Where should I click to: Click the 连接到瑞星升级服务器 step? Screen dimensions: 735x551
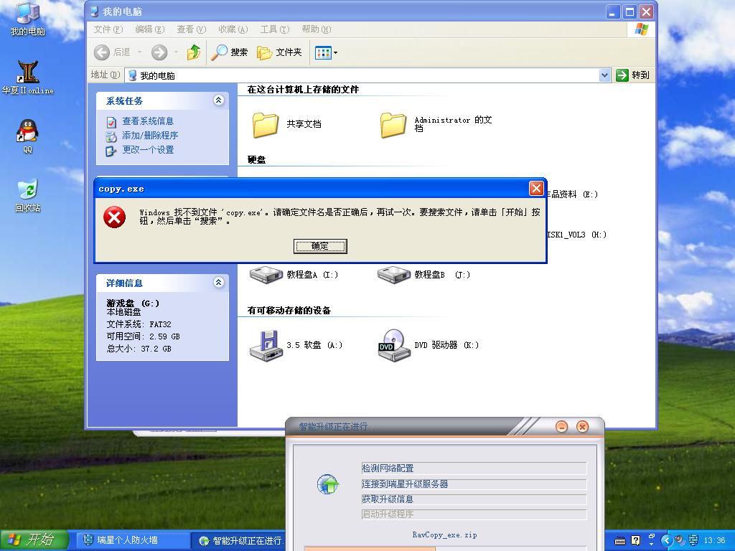click(474, 484)
